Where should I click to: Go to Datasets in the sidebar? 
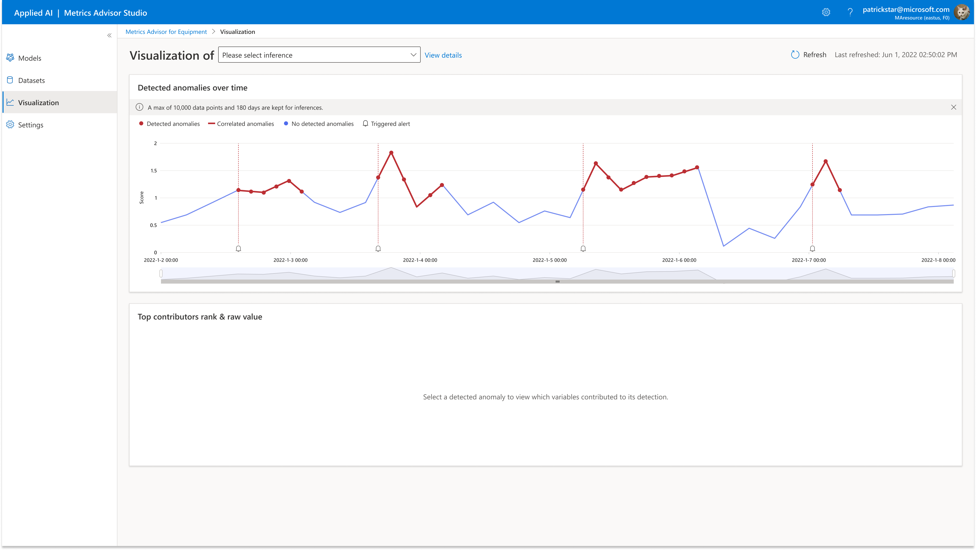coord(31,81)
